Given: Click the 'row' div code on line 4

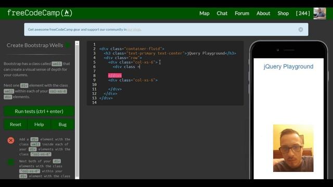Looking at the screenshot, I should [x=123, y=58].
